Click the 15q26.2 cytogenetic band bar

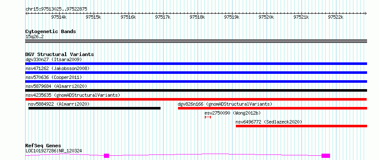[196, 41]
